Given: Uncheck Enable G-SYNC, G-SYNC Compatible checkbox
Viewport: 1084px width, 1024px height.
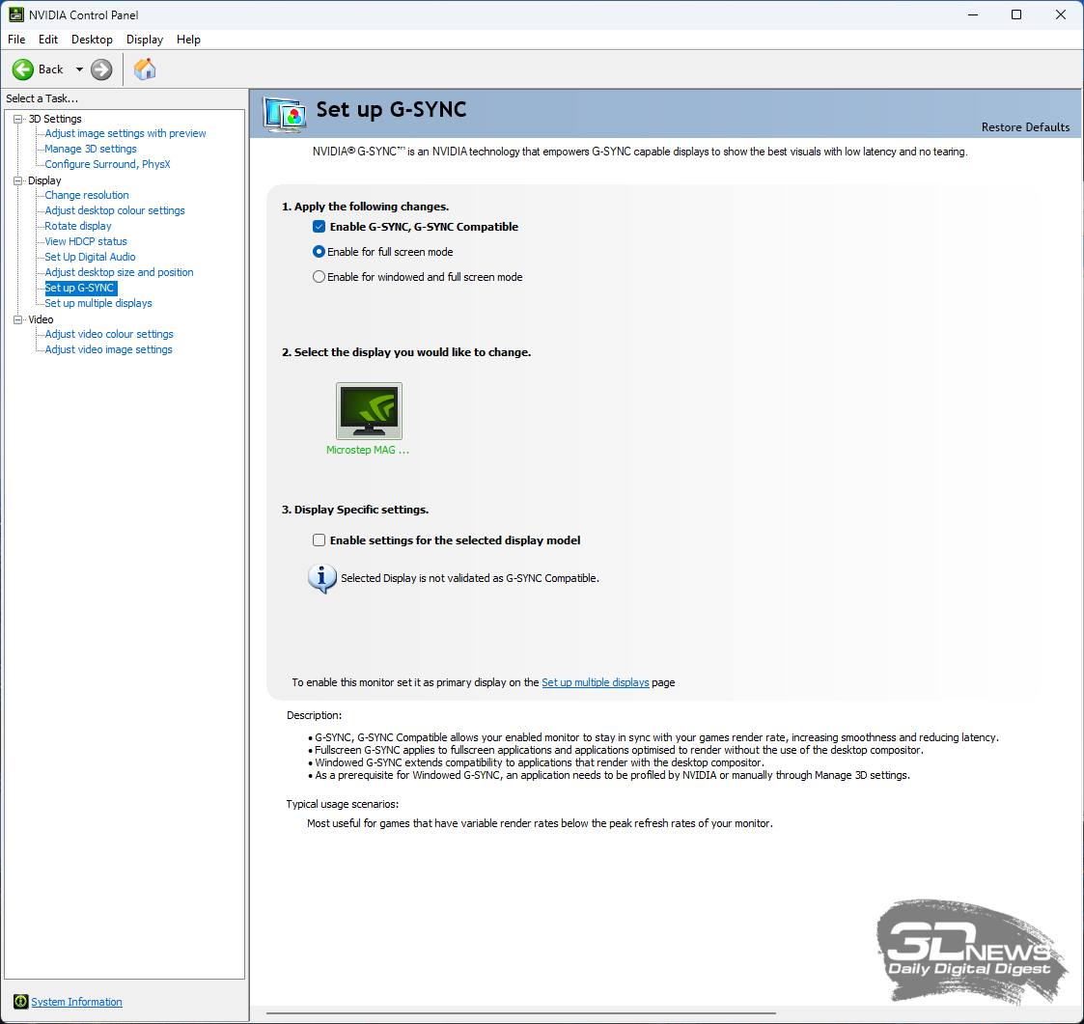Looking at the screenshot, I should 320,227.
